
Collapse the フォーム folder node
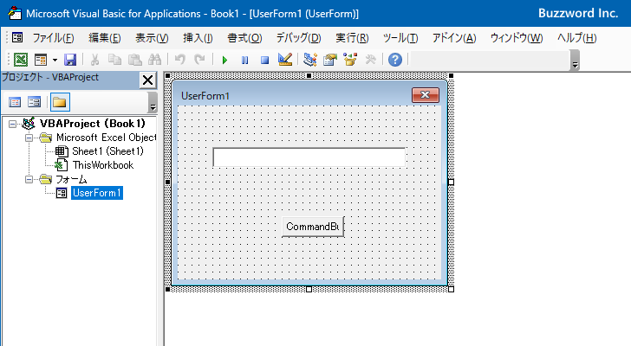pos(29,179)
